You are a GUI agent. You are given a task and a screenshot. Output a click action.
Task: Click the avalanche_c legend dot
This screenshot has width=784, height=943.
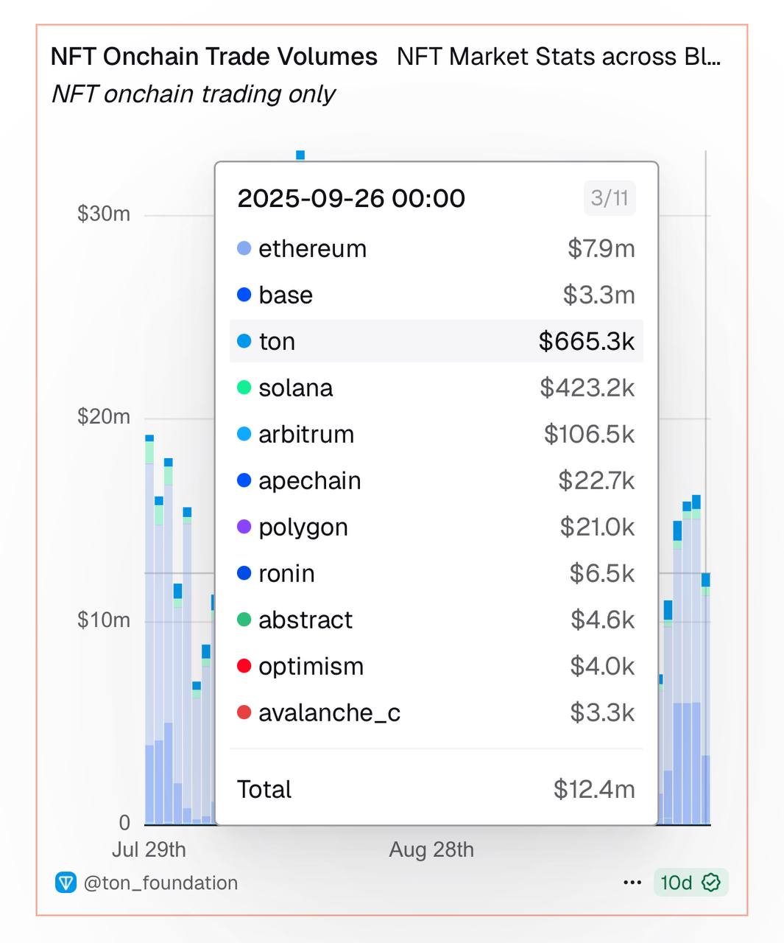coord(244,712)
